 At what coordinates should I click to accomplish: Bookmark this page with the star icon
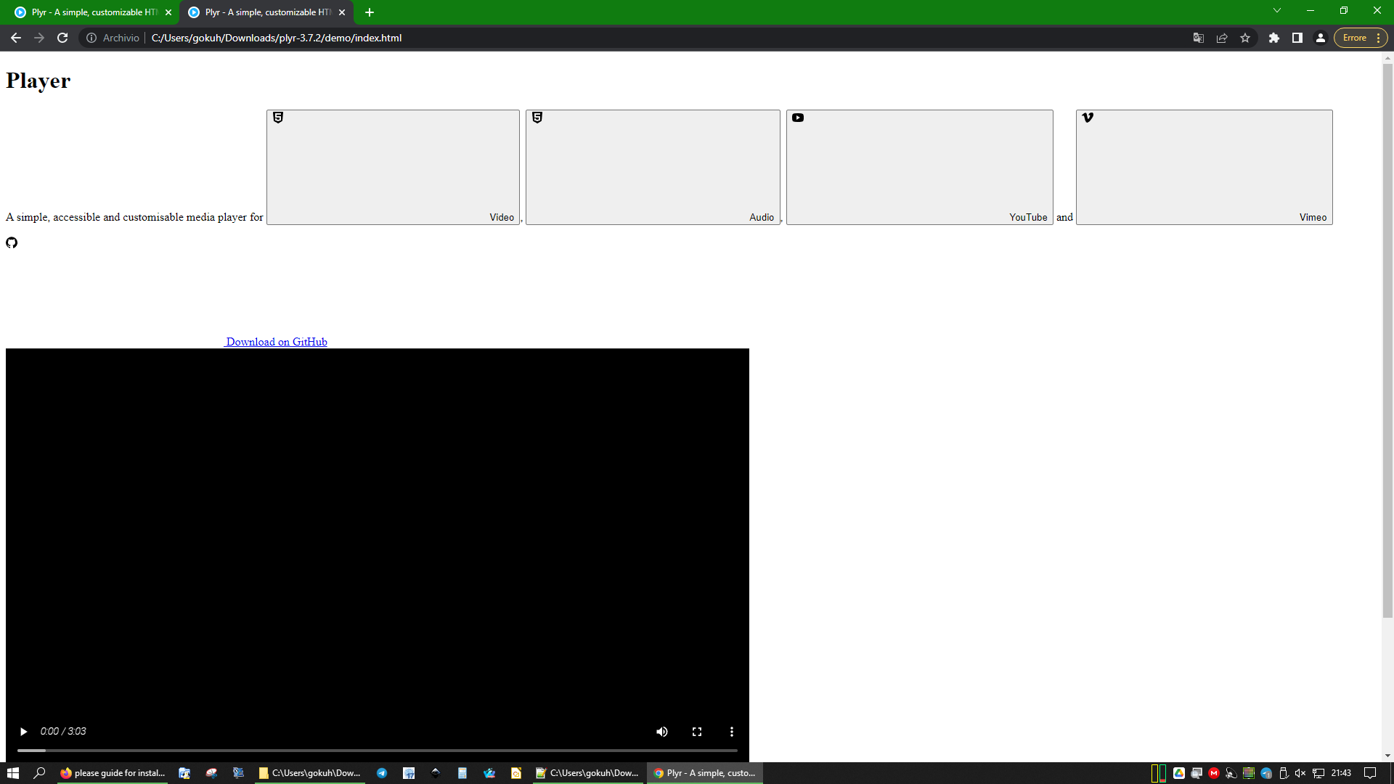click(x=1245, y=38)
